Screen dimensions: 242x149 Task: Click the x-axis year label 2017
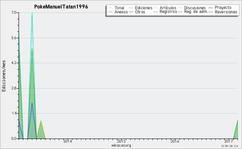229,141
